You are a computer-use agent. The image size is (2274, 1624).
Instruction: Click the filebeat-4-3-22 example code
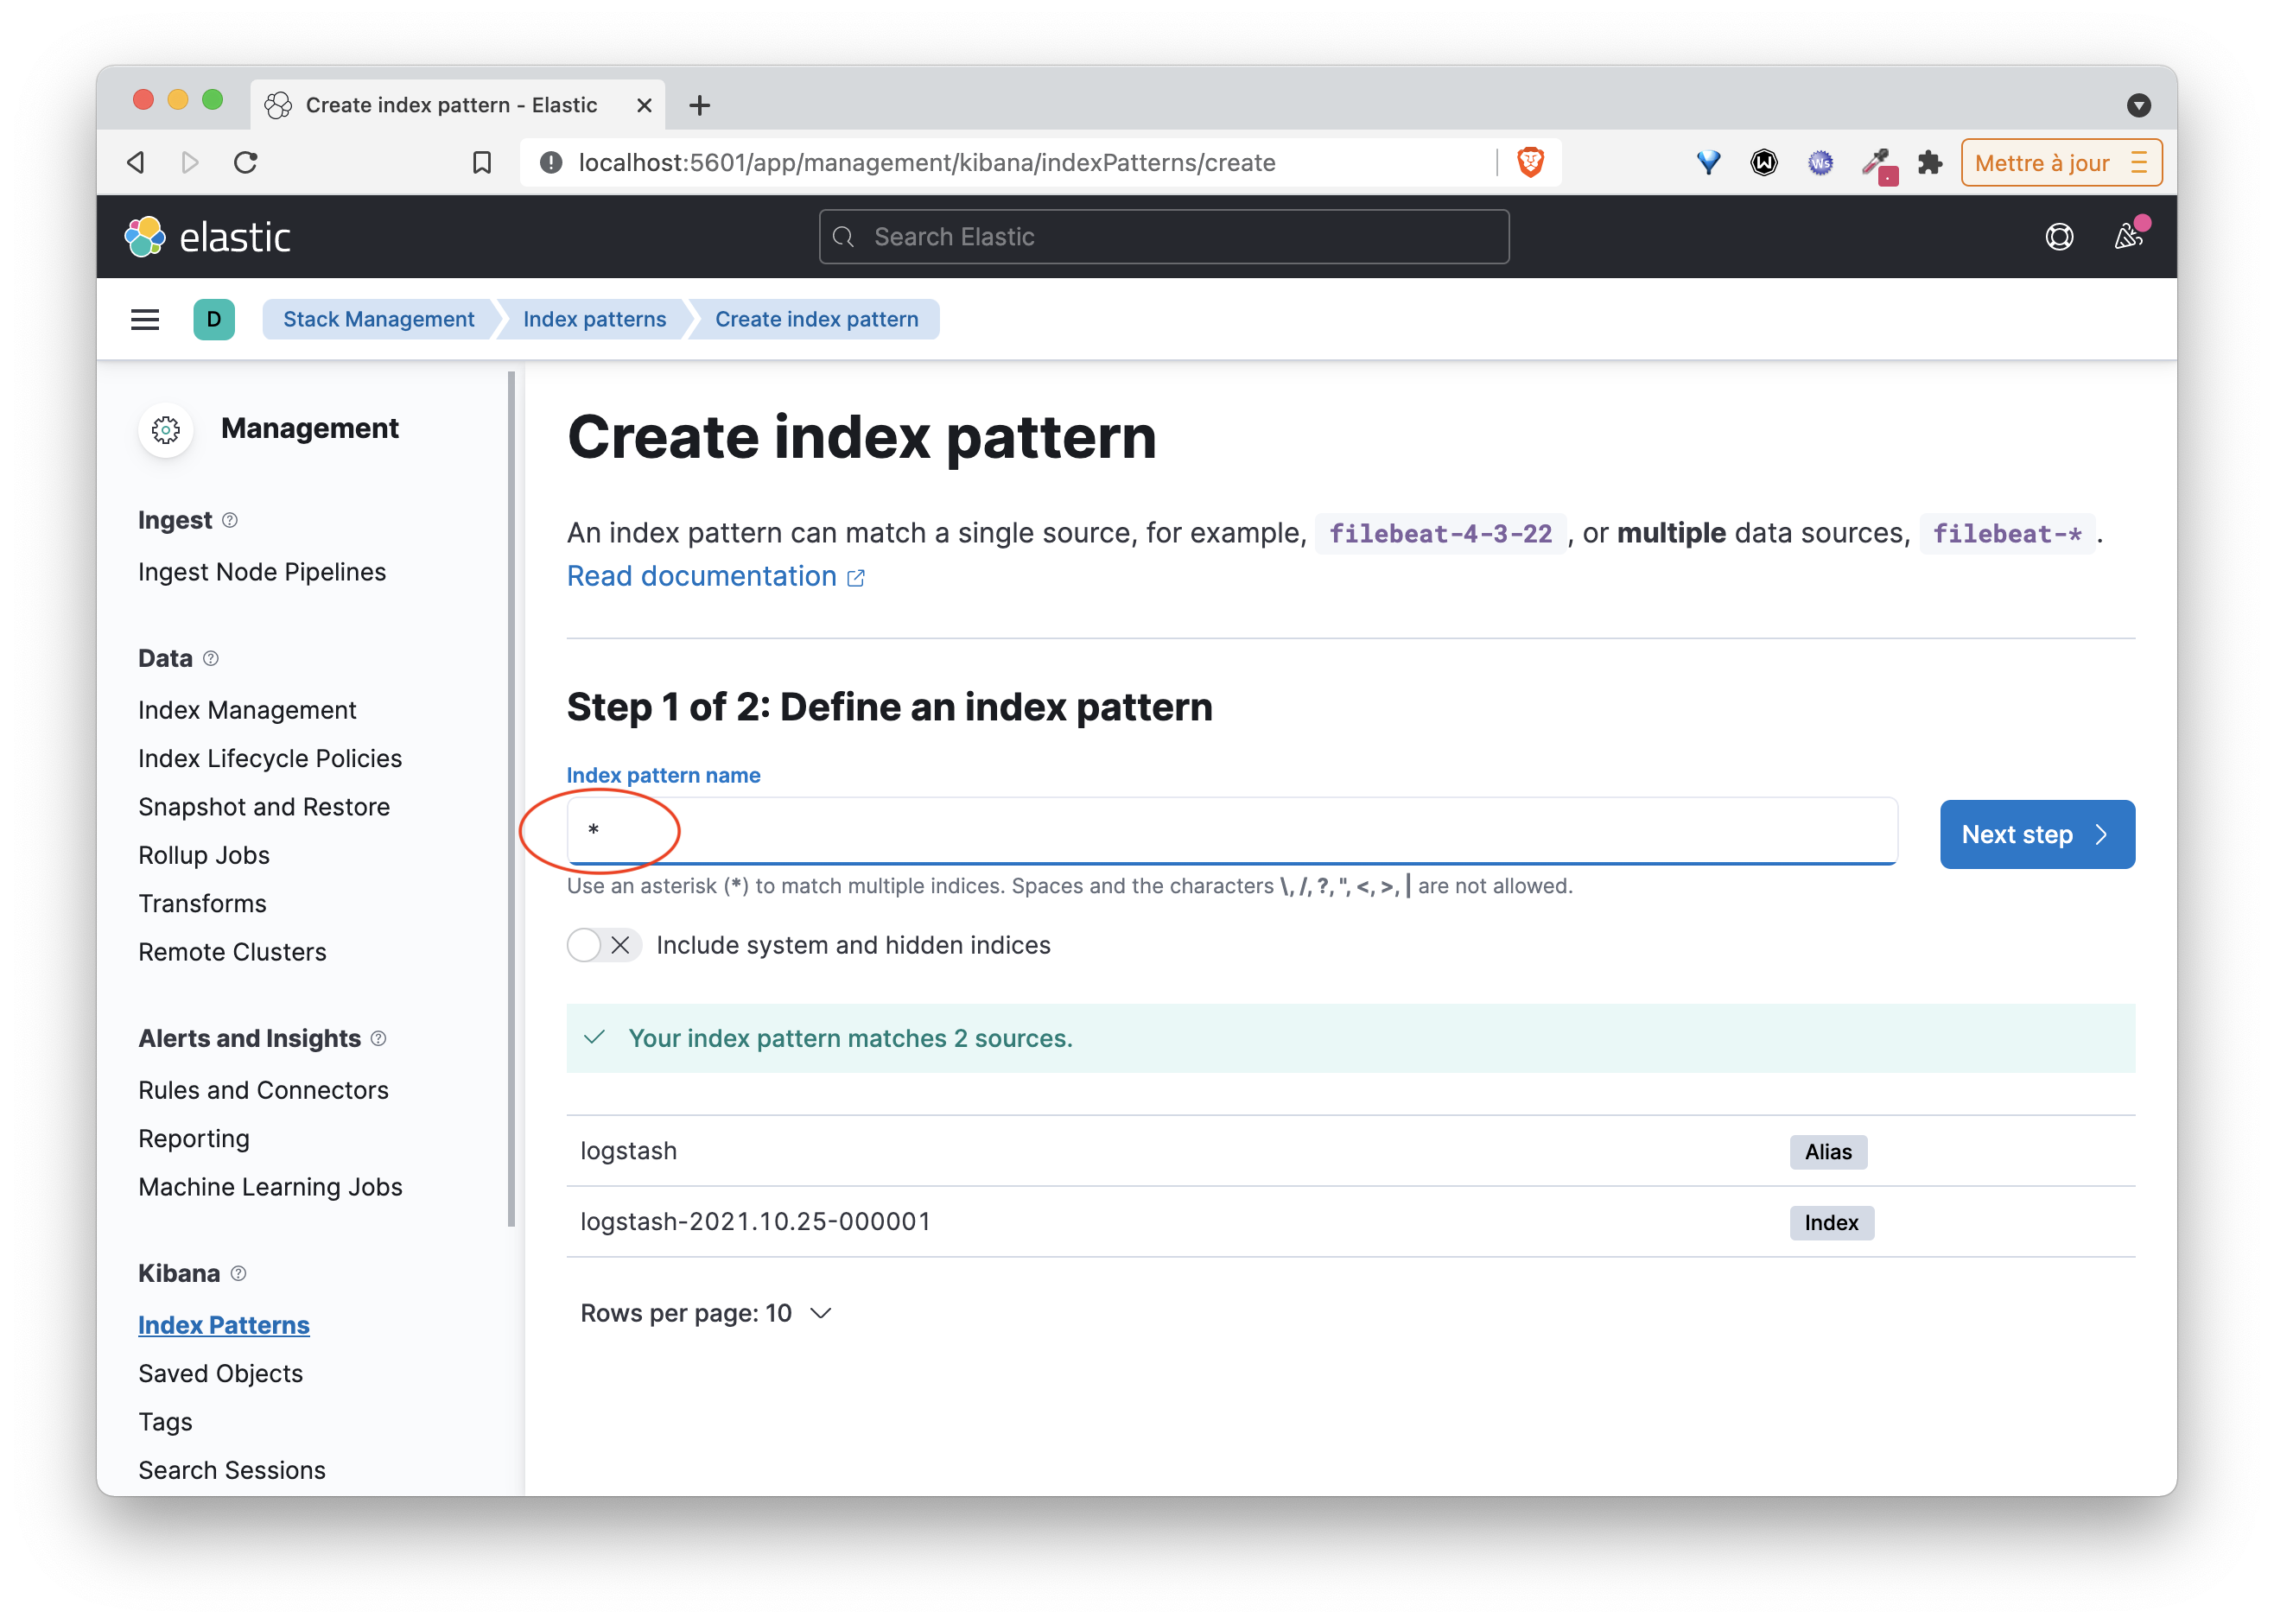point(1440,534)
